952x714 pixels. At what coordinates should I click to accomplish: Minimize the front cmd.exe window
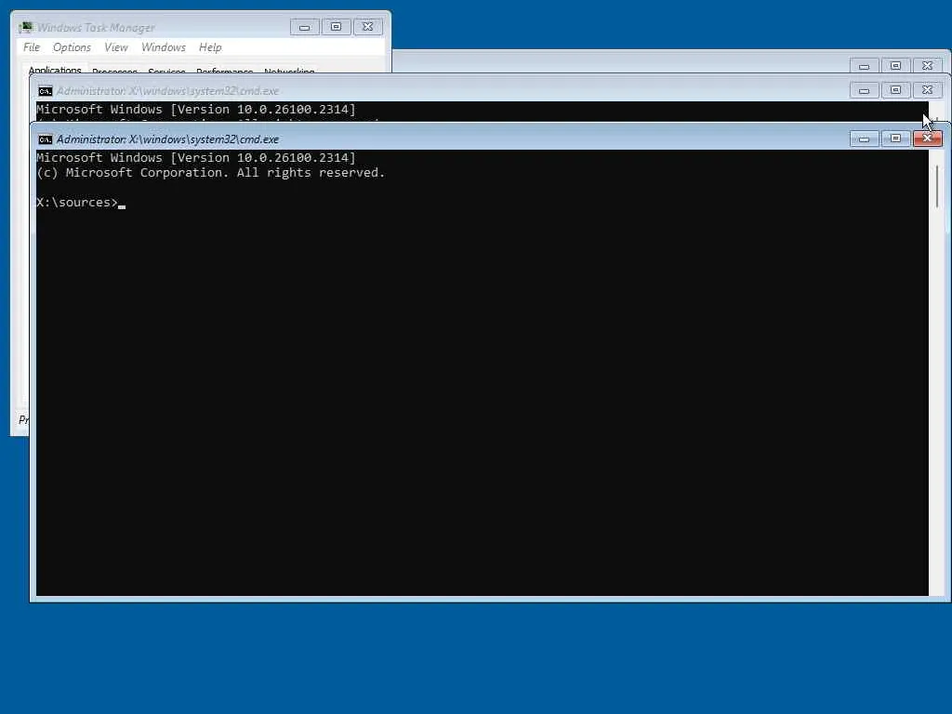tap(864, 139)
